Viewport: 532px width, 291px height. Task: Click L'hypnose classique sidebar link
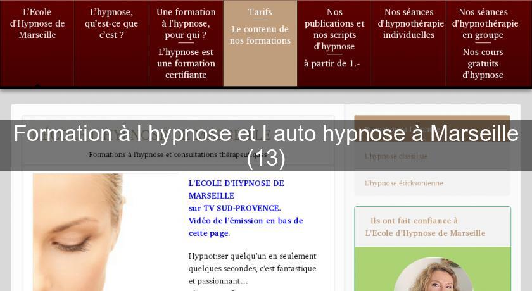pos(396,156)
